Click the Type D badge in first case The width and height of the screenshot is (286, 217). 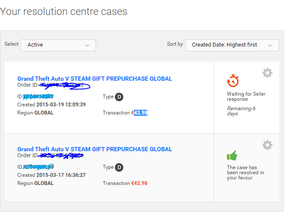tap(119, 97)
